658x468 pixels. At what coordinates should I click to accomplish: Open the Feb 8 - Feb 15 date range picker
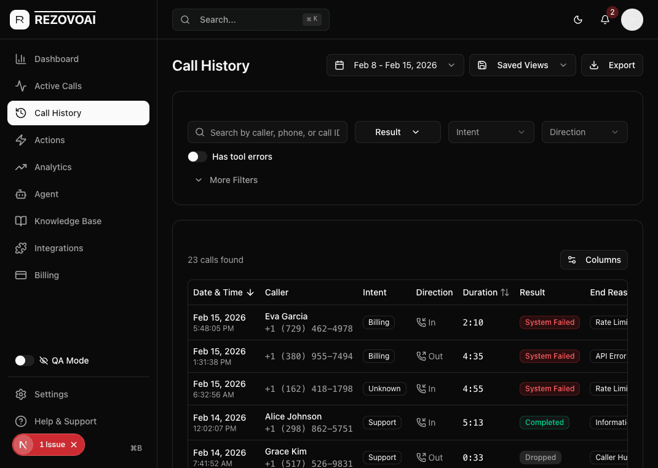pos(395,64)
